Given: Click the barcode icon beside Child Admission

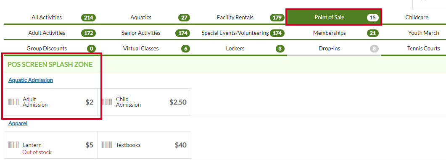Looking at the screenshot, I should point(107,102).
